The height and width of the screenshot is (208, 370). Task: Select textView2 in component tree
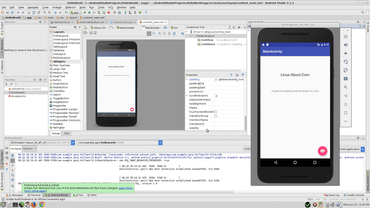click(208, 44)
